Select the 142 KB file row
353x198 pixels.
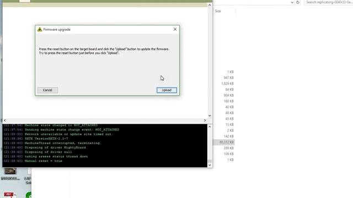point(228,136)
